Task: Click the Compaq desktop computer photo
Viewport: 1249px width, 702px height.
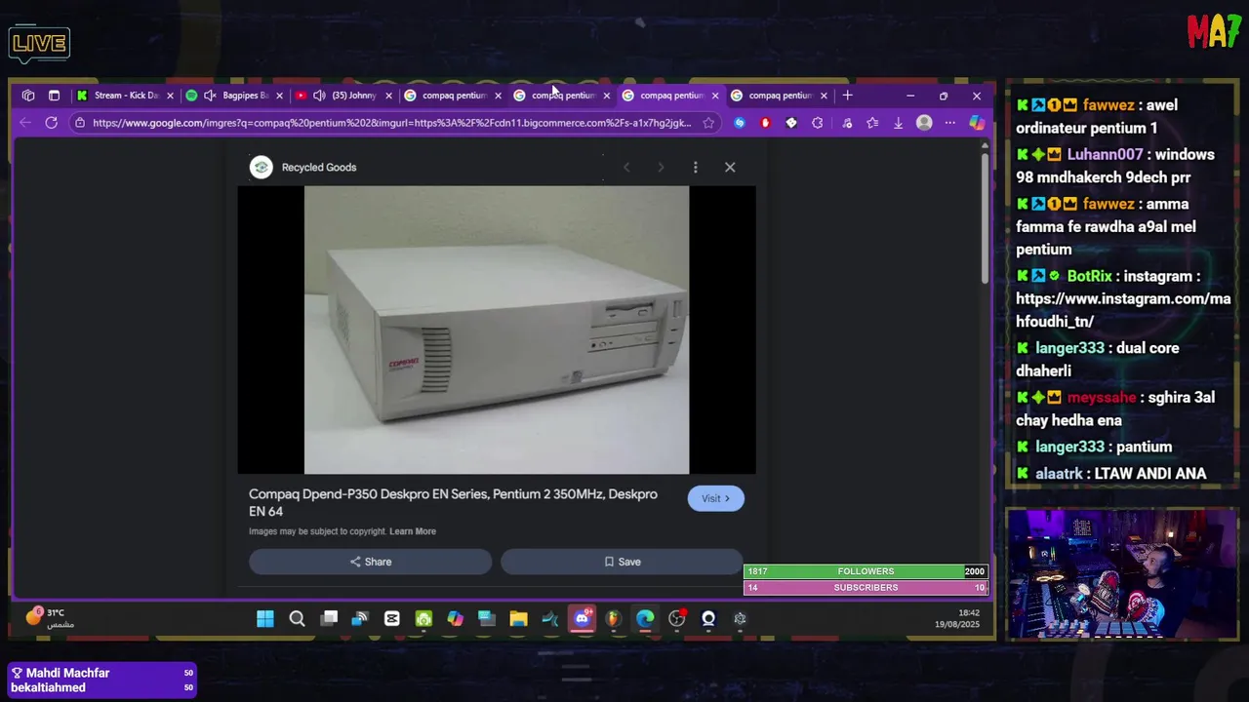Action: pos(497,330)
